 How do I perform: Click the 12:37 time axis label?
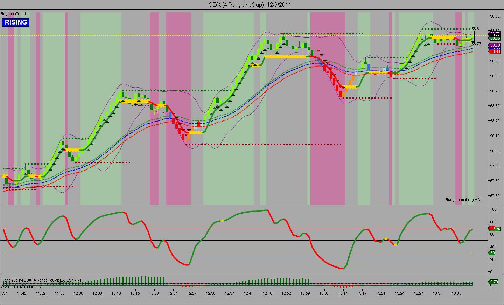[230, 293]
